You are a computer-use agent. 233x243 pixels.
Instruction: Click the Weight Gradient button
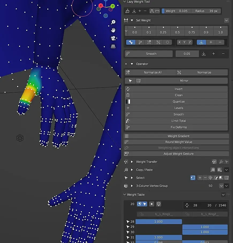point(178,136)
